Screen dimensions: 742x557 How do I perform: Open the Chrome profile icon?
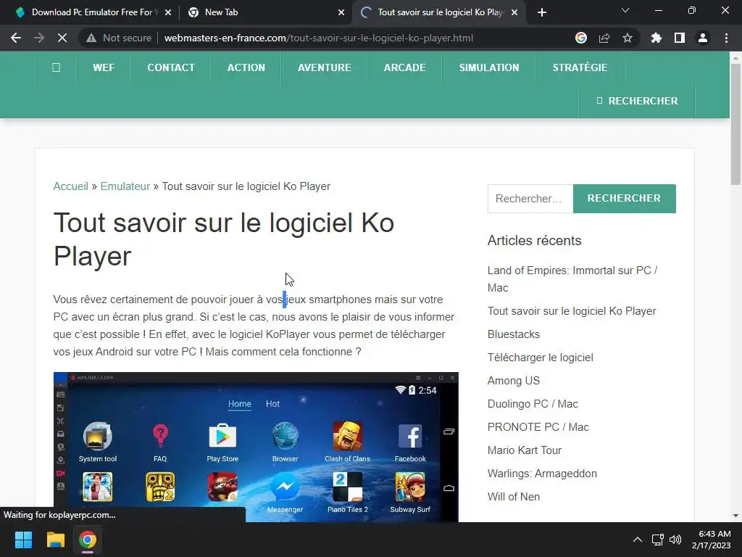[x=703, y=38]
